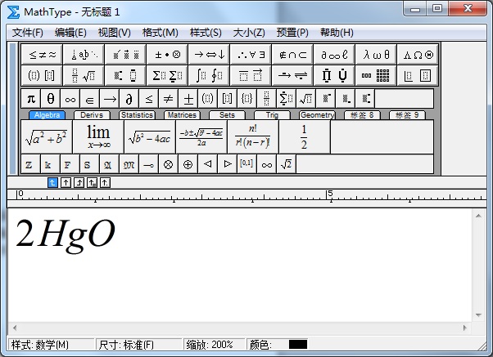Viewport: 493px width, 357px height.
Task: Insert the one-half fraction expression
Action: coord(304,136)
